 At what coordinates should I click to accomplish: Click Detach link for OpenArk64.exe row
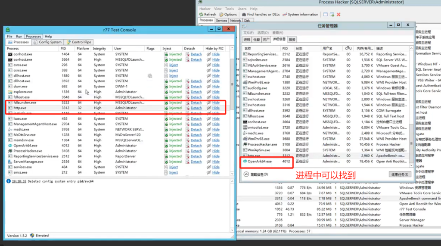(x=196, y=146)
